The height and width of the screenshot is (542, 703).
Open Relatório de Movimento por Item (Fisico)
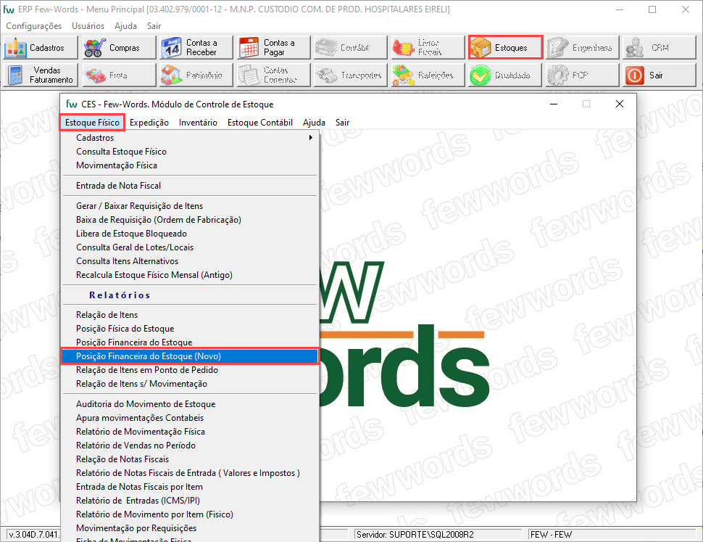pos(190,514)
